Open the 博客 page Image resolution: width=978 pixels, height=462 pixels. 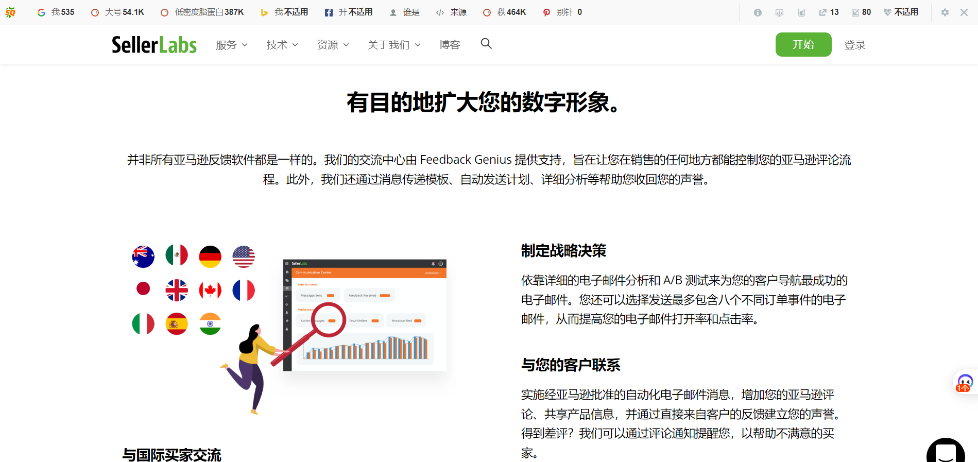[450, 45]
